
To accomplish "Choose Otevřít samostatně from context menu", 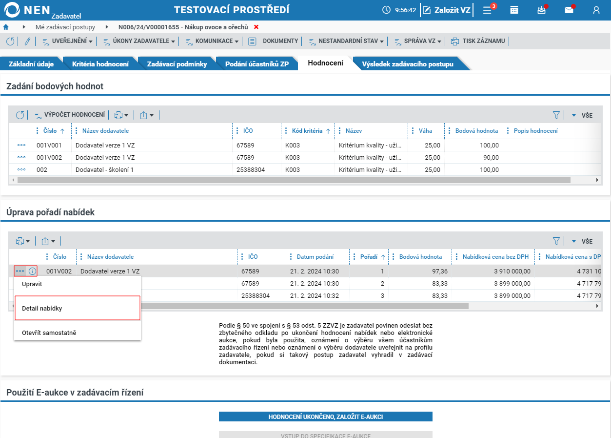I will tap(78, 333).
